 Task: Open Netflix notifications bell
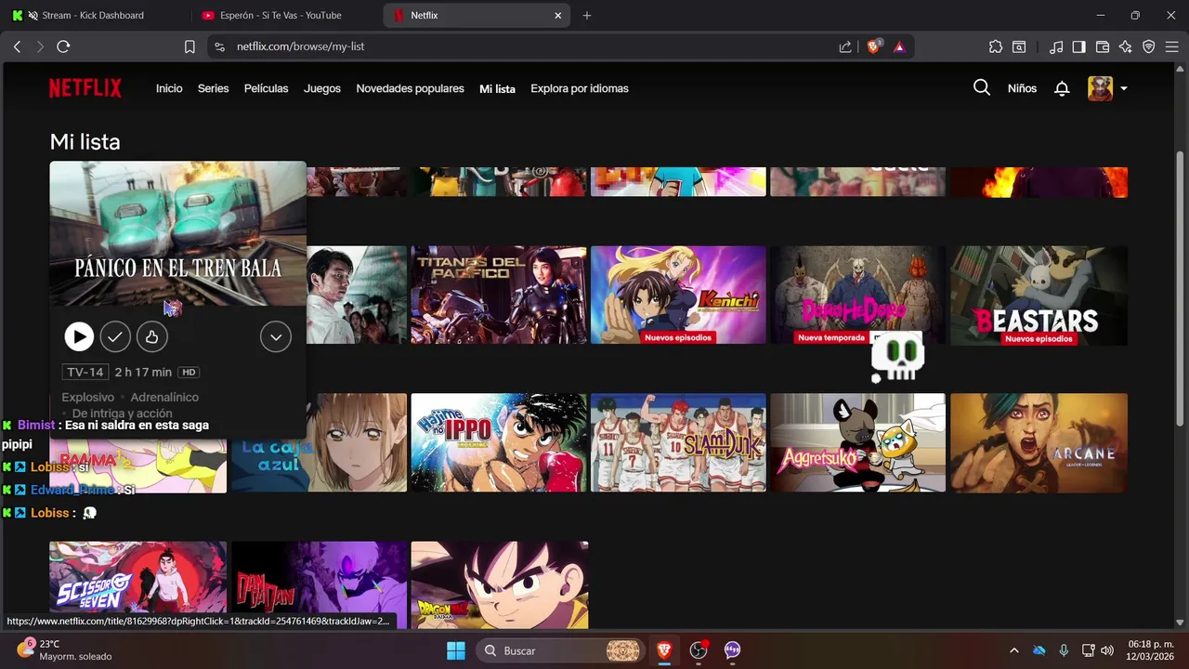(x=1062, y=88)
